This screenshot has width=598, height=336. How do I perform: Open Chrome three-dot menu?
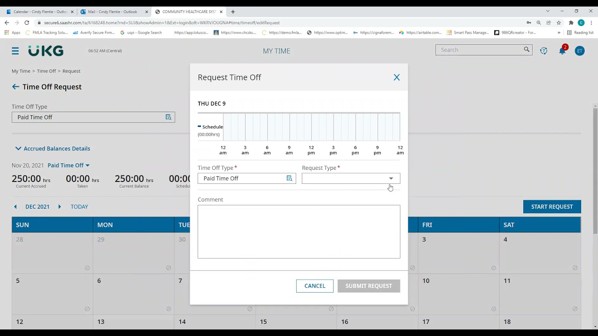click(x=591, y=22)
